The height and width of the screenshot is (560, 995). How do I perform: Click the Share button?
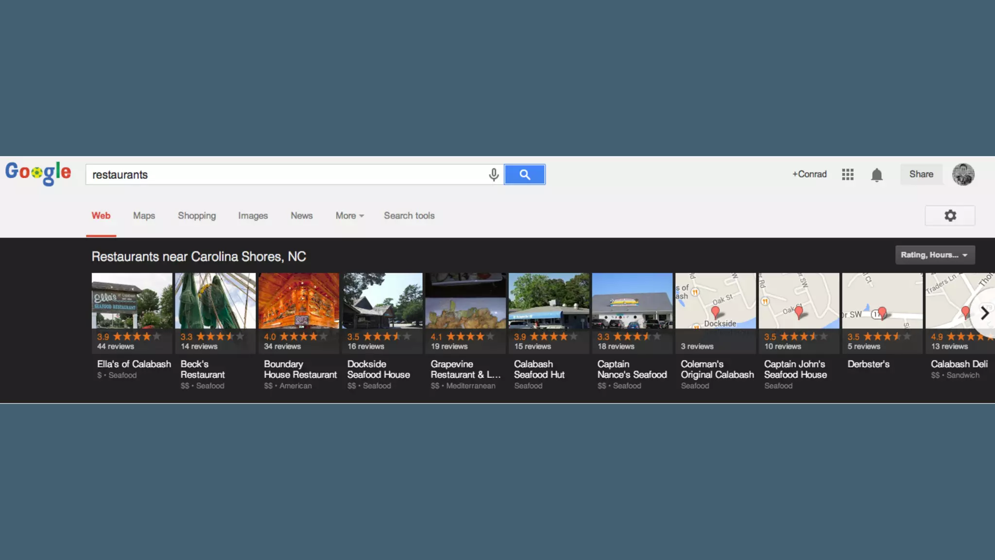click(x=921, y=175)
